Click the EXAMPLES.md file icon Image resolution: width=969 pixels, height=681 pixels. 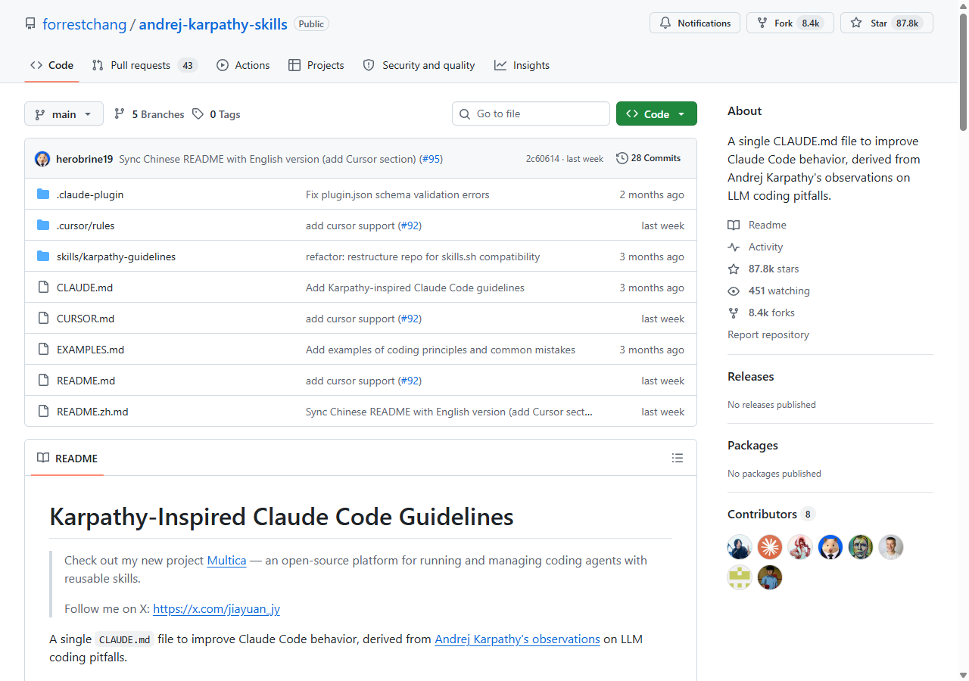(x=43, y=350)
